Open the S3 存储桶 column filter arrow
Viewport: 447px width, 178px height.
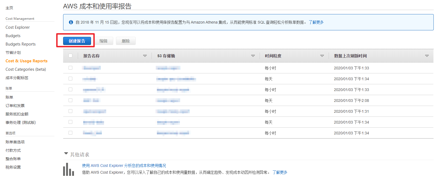point(253,56)
